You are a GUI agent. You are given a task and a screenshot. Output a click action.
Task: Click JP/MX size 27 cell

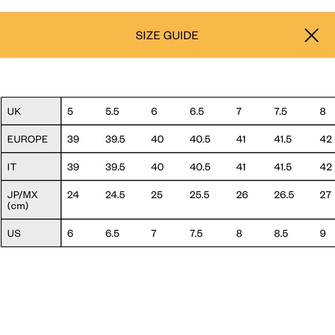coord(325,195)
